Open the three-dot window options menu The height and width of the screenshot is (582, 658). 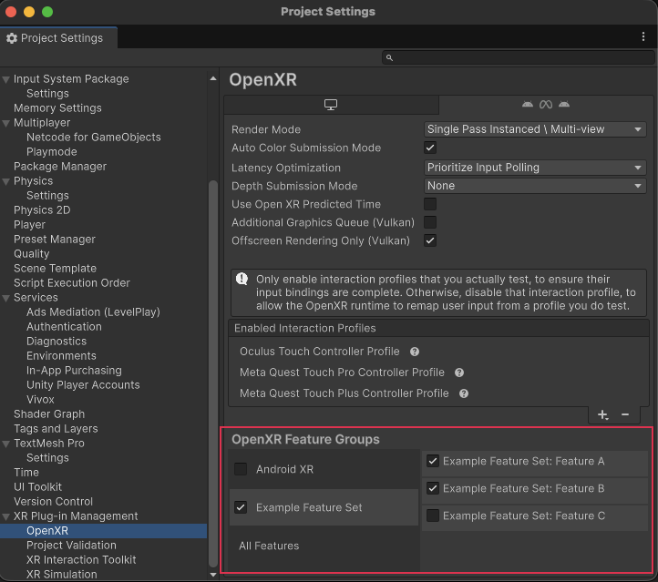pos(643,37)
